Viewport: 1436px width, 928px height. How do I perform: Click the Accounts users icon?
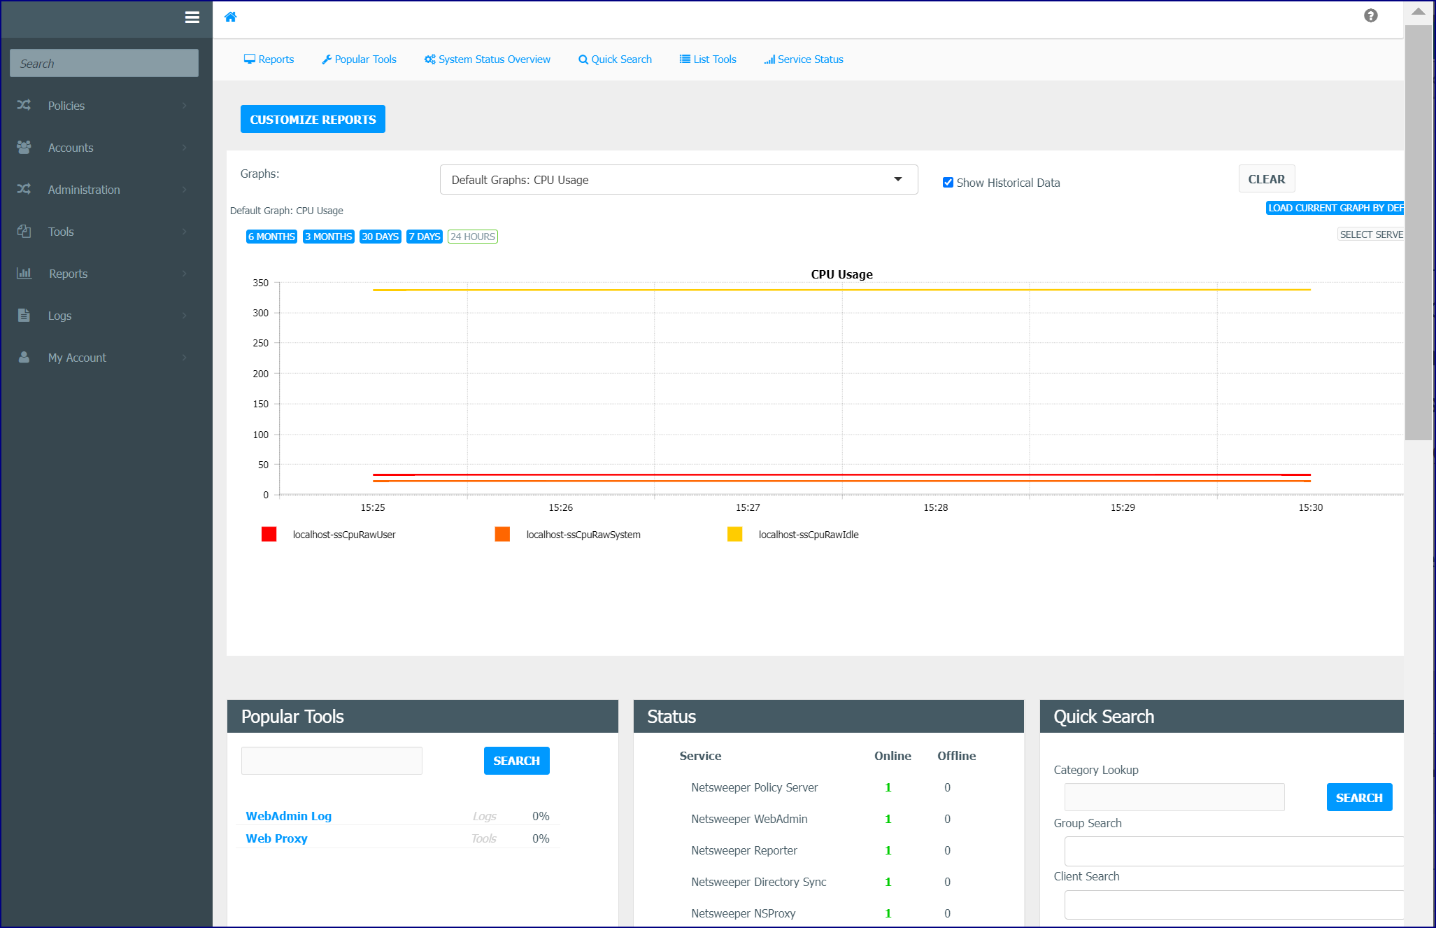(24, 147)
